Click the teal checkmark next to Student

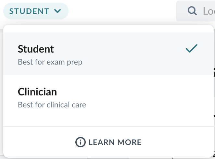192,48
